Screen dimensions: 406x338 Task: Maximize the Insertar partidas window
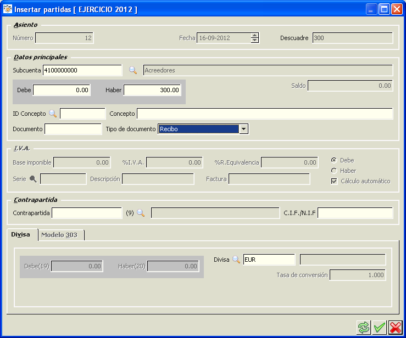pyautogui.click(x=384, y=9)
